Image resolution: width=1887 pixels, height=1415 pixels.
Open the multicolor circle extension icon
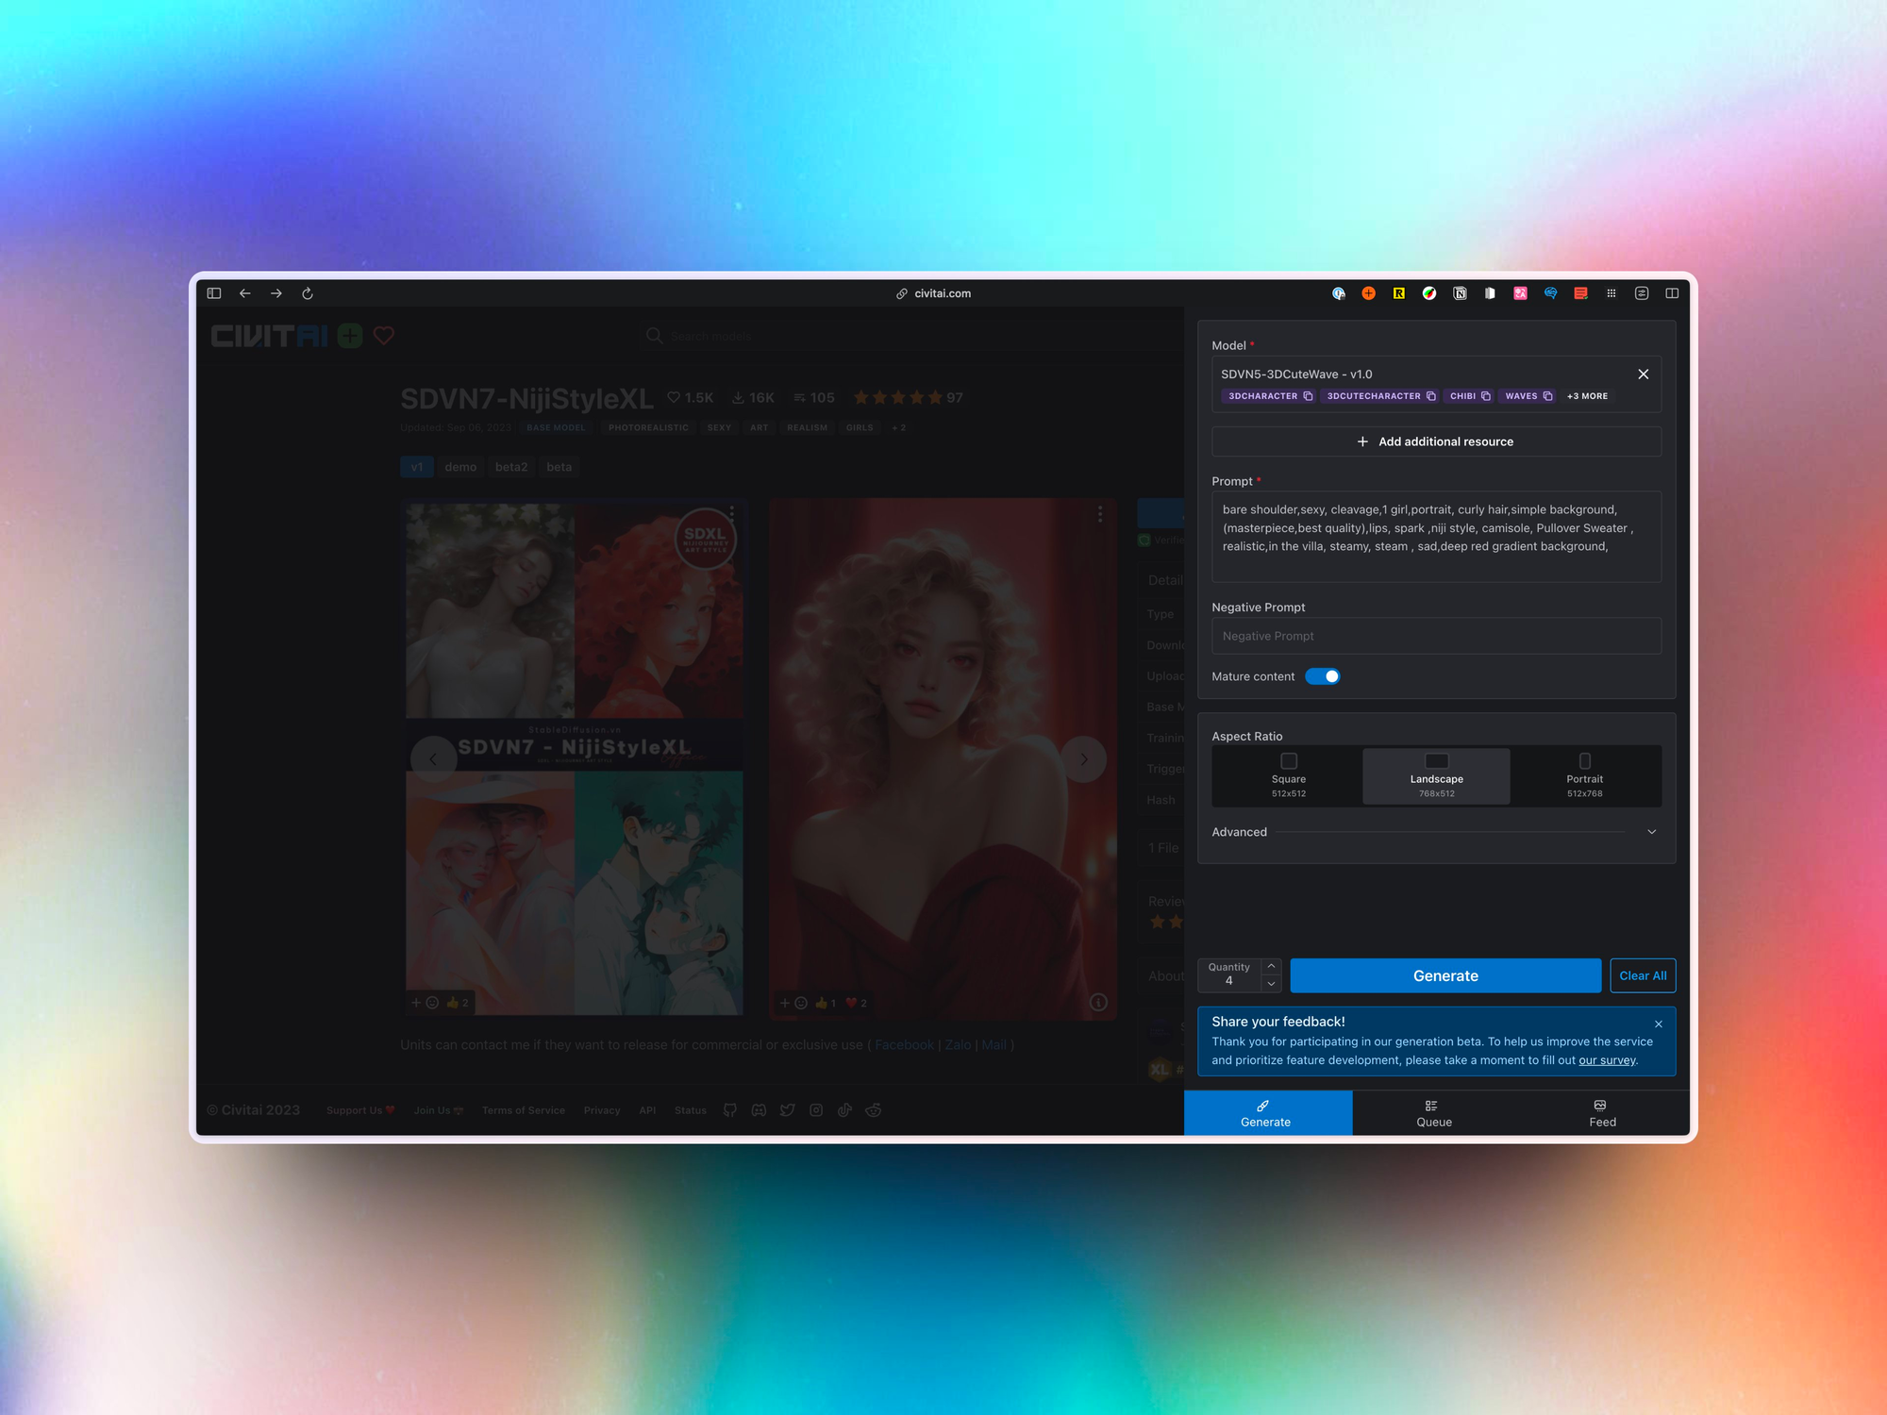tap(1429, 293)
